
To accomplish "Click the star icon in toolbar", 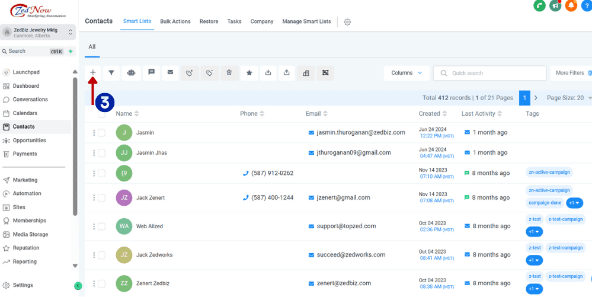I will (249, 73).
